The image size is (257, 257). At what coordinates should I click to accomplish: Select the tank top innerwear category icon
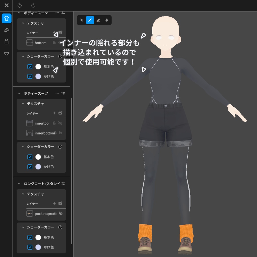tap(6, 42)
